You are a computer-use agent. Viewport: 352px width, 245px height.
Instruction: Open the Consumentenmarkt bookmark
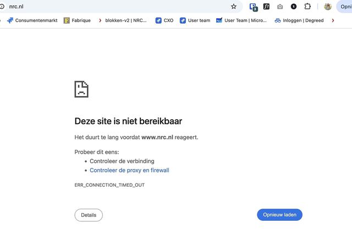click(x=32, y=20)
